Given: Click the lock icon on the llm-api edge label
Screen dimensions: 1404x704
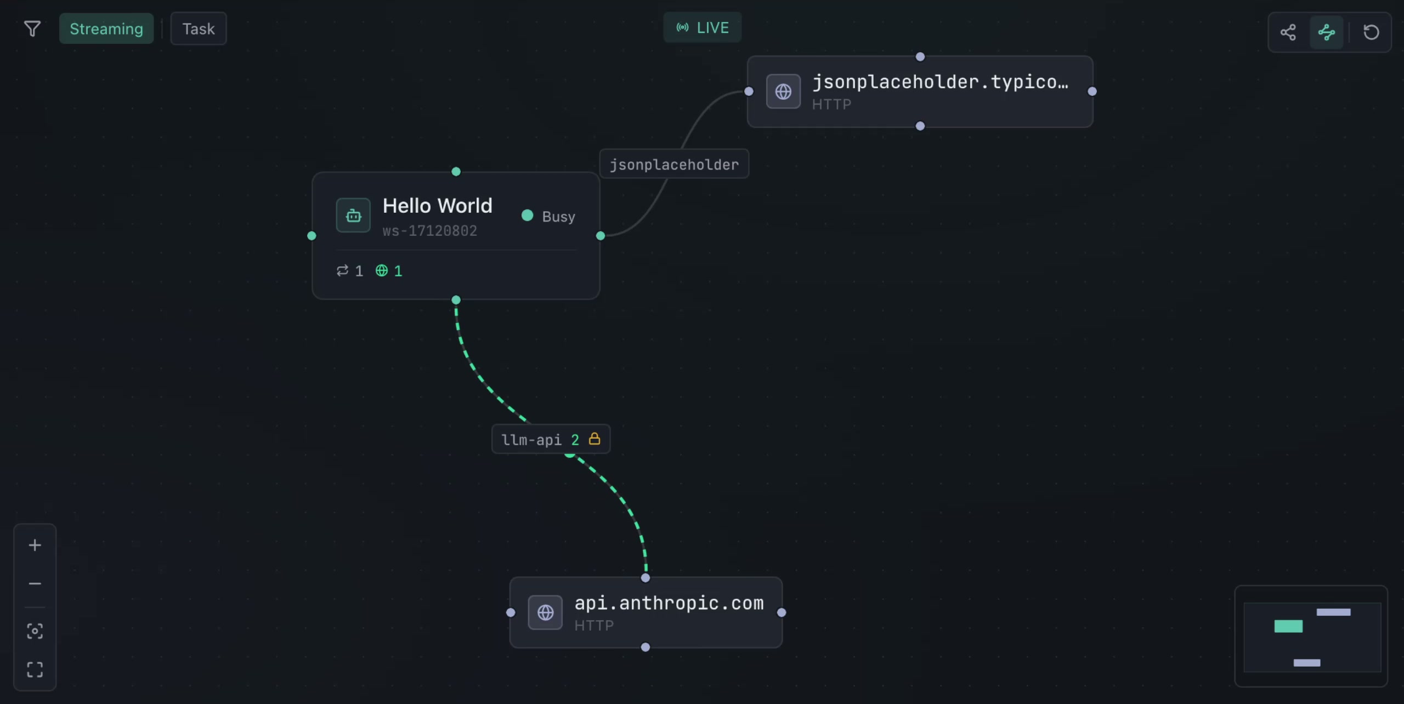Looking at the screenshot, I should coord(595,439).
